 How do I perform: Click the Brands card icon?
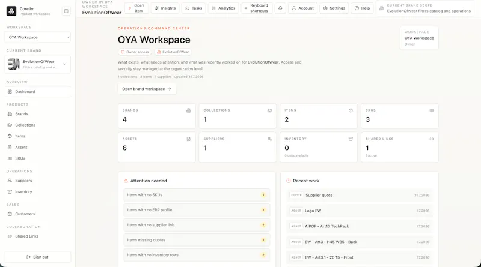click(x=188, y=110)
